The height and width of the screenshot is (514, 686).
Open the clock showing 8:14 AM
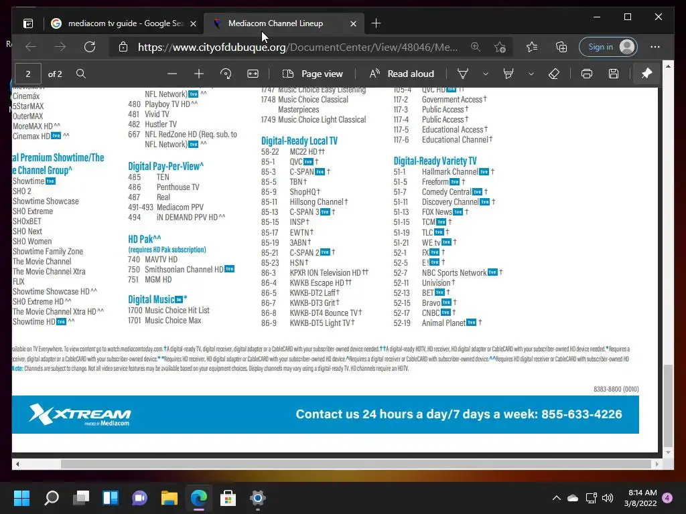coord(640,498)
